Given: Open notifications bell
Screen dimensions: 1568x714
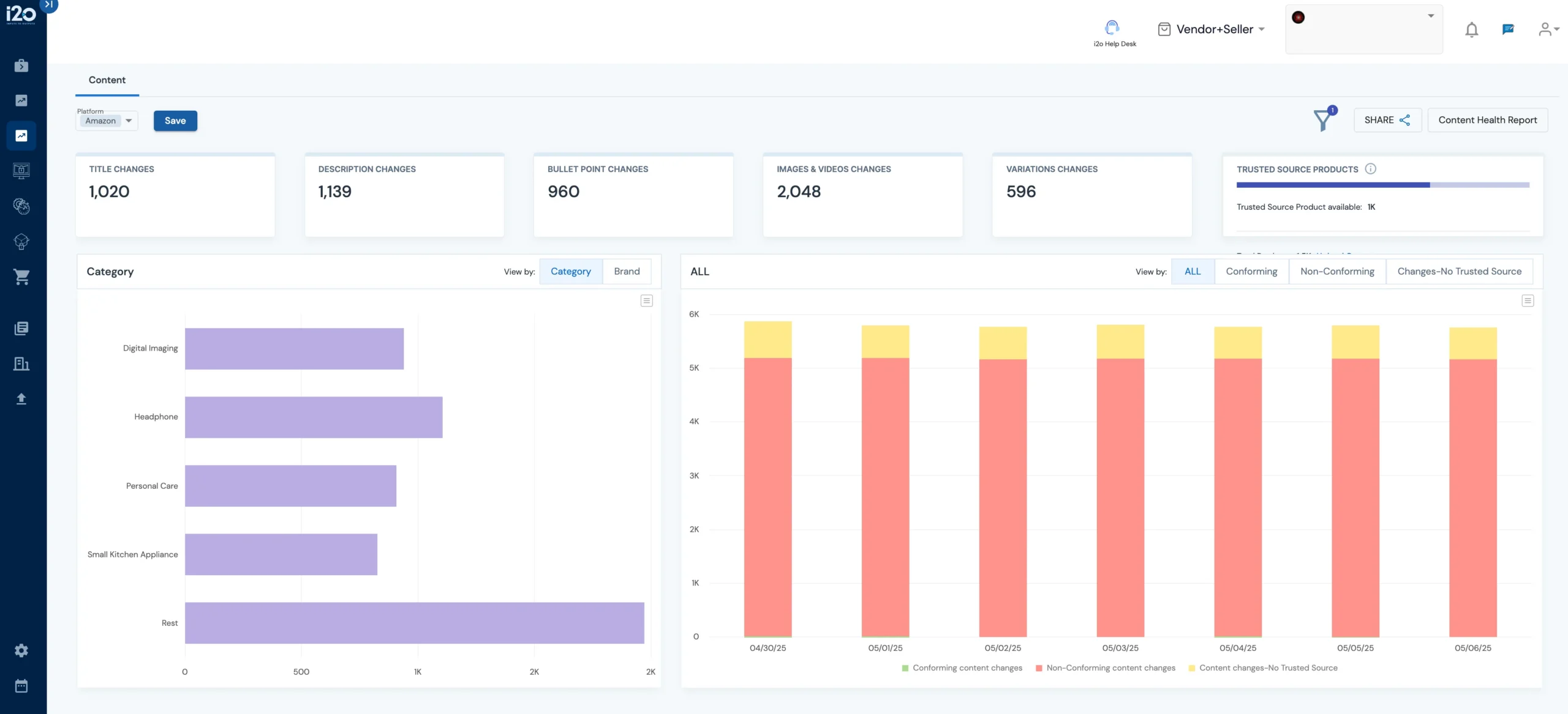Looking at the screenshot, I should [1471, 29].
